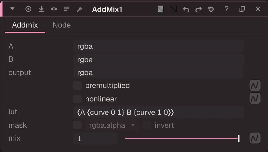Toggle the mask invert checkbox
268x152 pixels.
coord(147,125)
